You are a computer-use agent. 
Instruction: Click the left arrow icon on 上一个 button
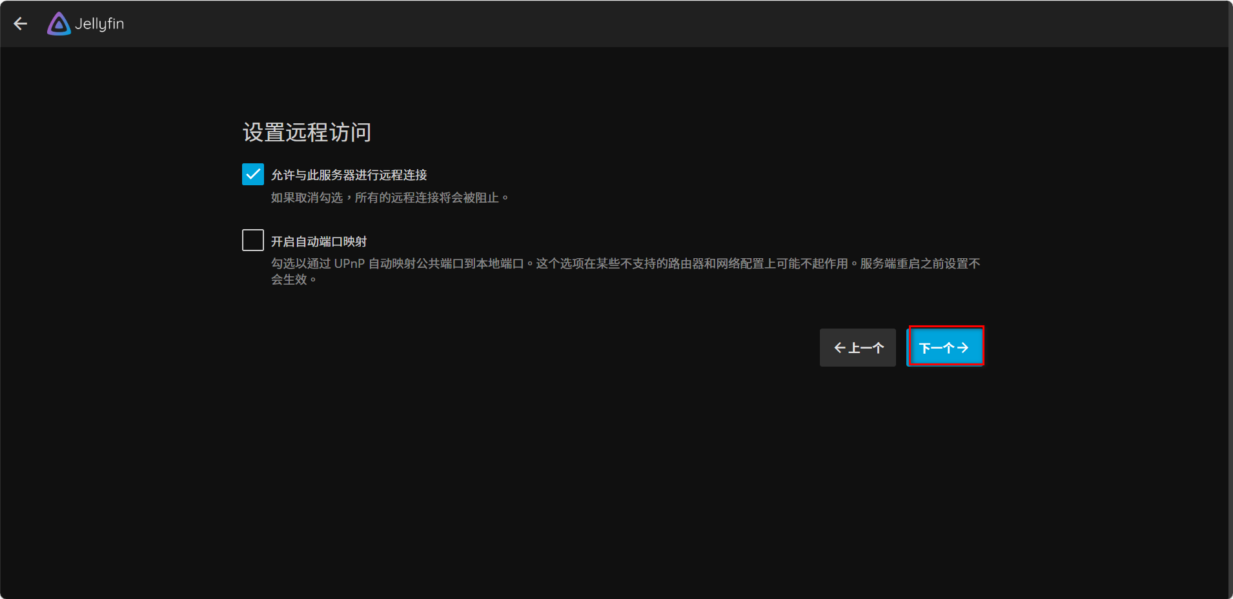pos(839,348)
